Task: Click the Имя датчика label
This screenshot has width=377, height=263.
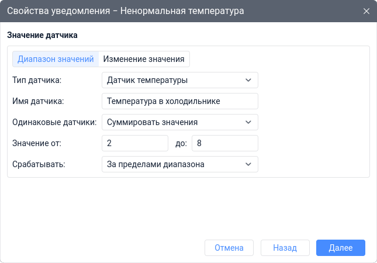Action: pos(38,101)
